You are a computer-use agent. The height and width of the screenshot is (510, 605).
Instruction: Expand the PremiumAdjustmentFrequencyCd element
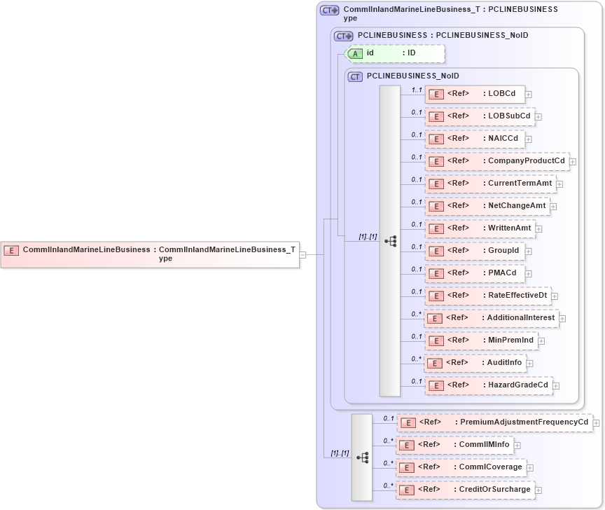coord(596,422)
